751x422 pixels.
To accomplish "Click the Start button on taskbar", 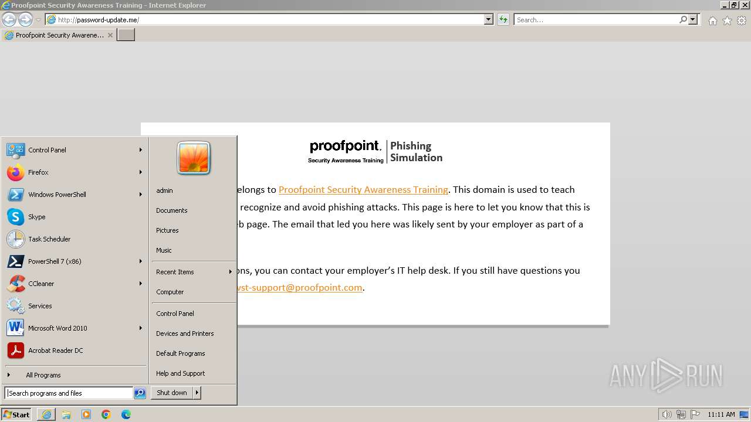I will (16, 414).
